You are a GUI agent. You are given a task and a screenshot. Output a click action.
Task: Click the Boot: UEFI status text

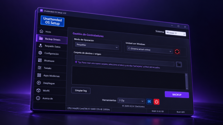[181, 112]
